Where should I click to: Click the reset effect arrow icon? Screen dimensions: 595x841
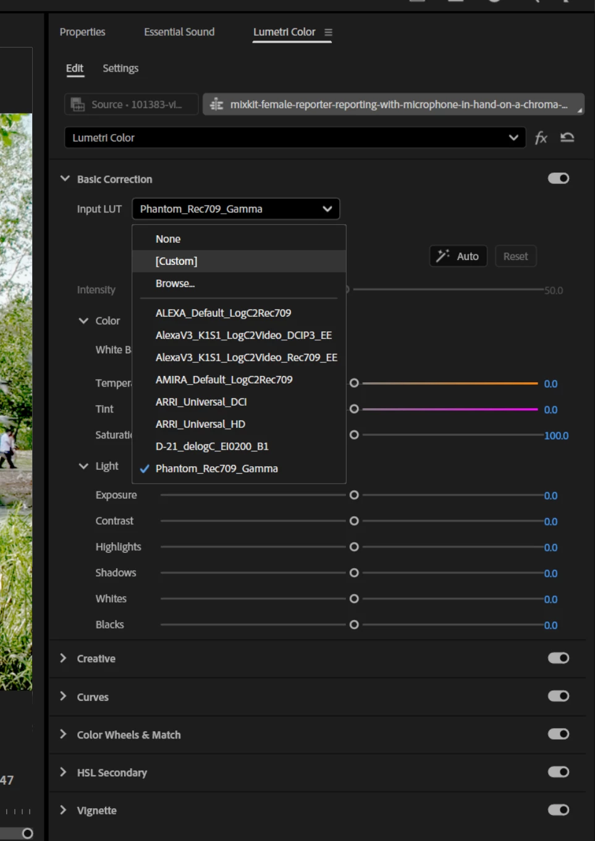(567, 137)
